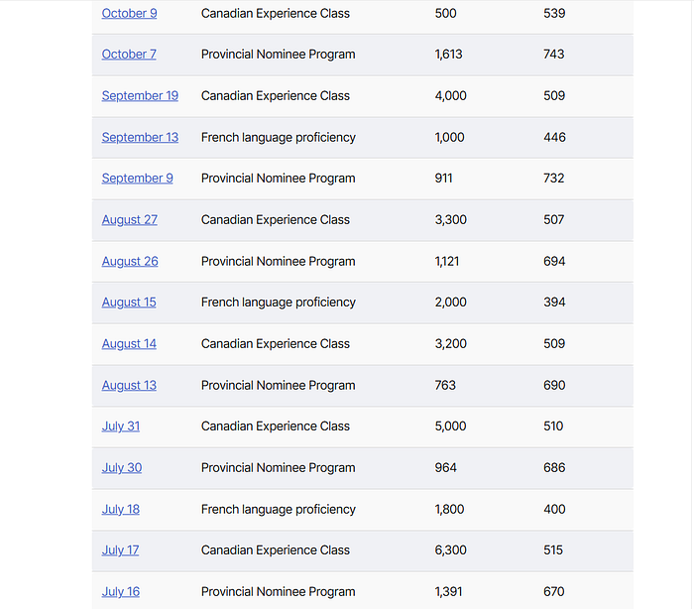
Task: Open the August 13 draw link
Action: (x=129, y=386)
